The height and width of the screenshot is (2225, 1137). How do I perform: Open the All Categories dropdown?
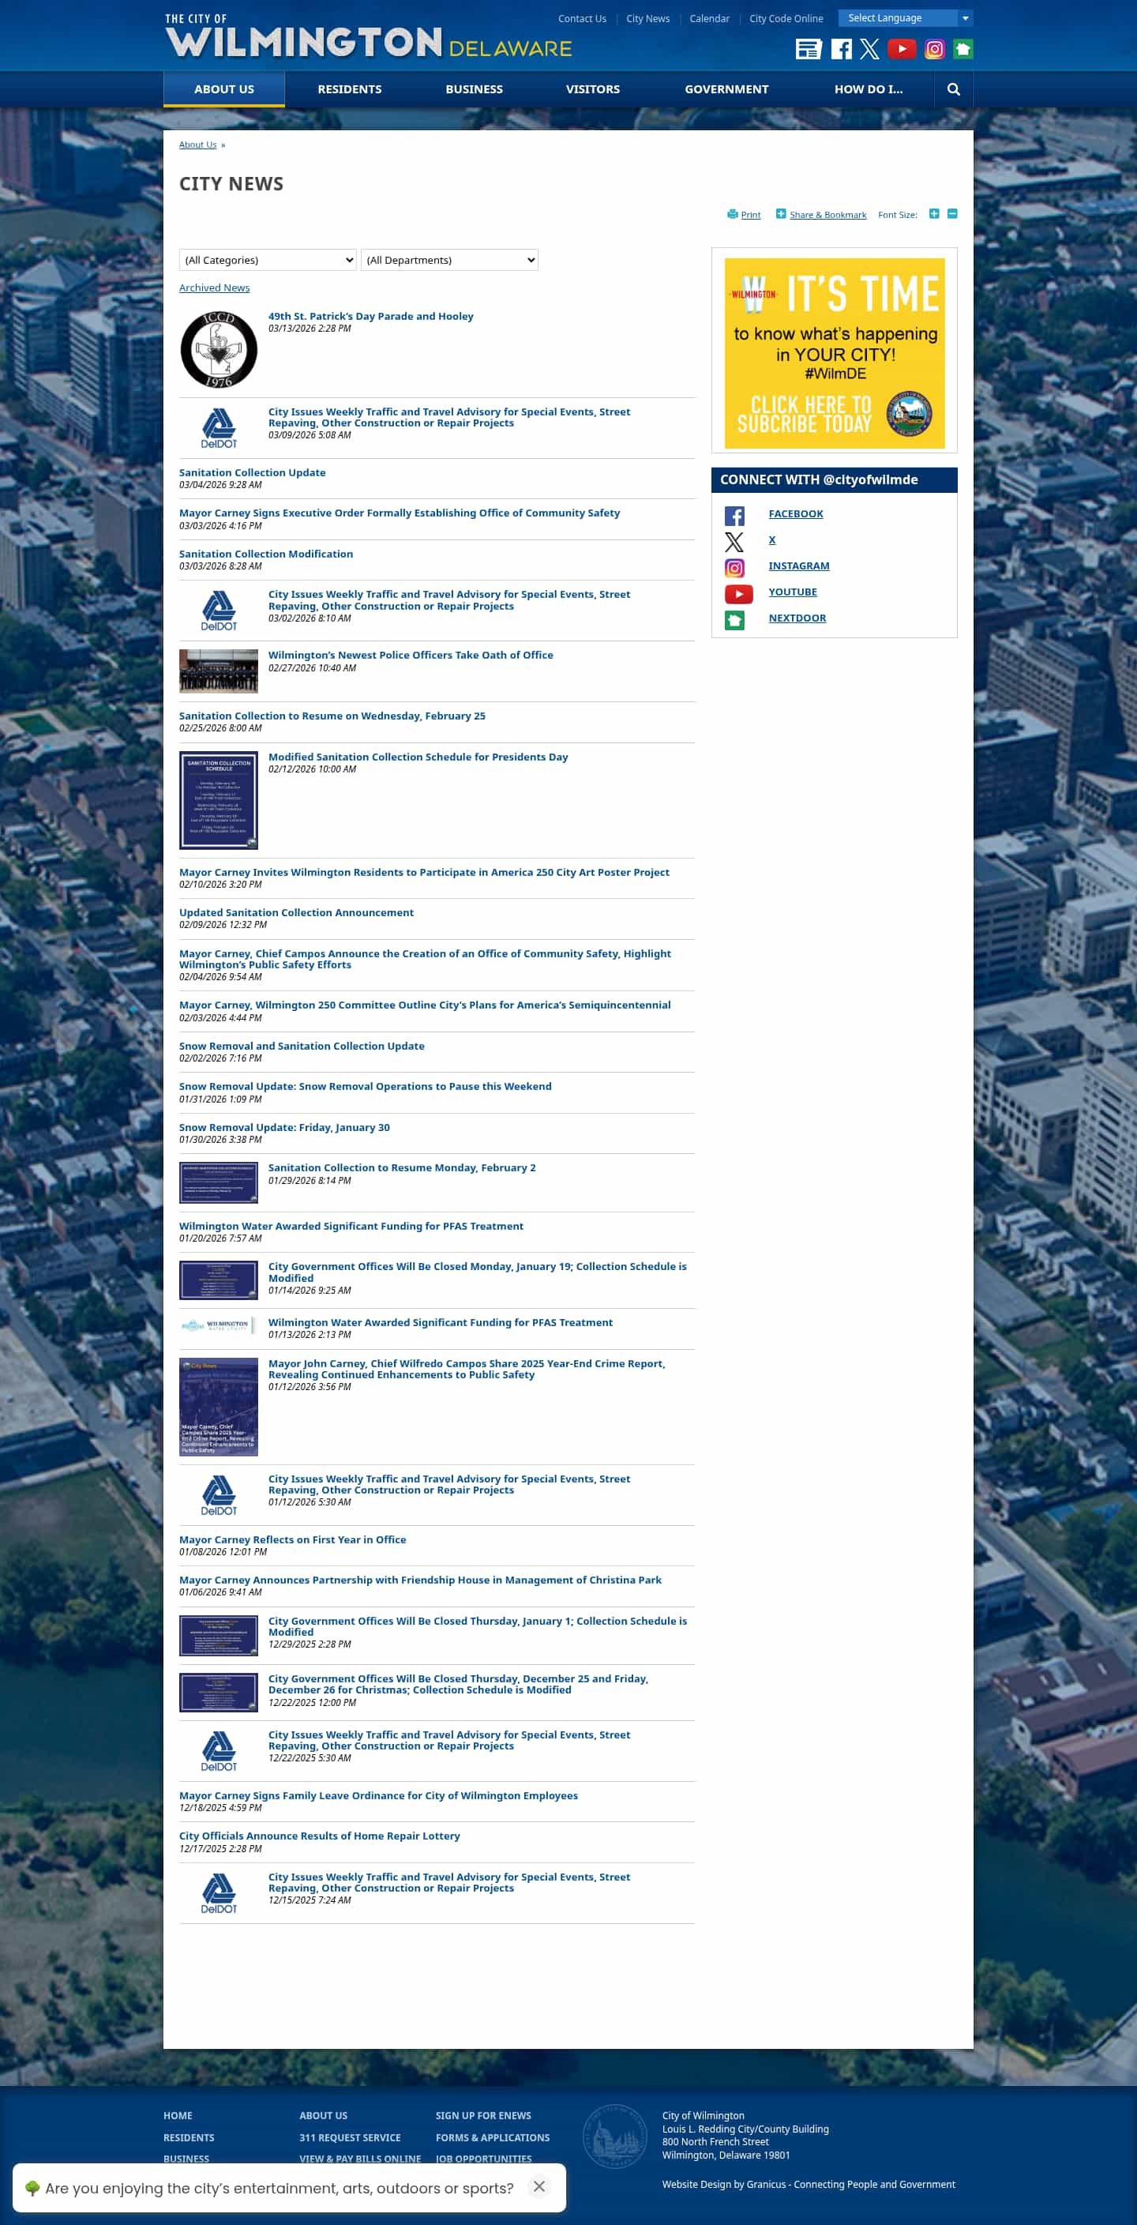pyautogui.click(x=268, y=260)
